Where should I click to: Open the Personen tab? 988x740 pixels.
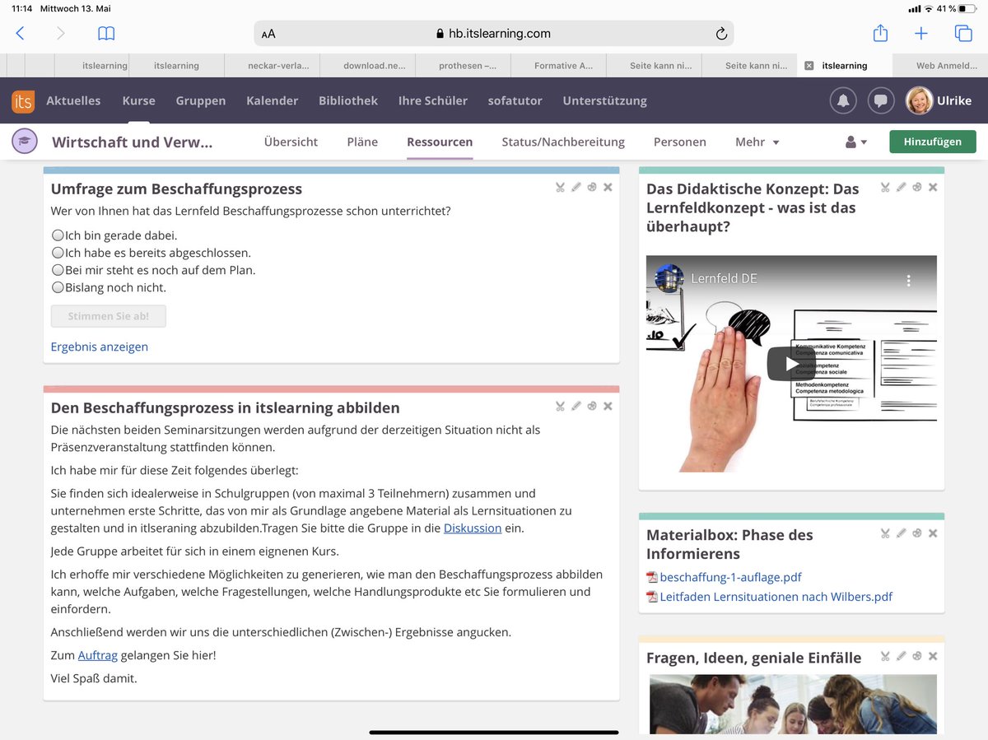tap(680, 142)
